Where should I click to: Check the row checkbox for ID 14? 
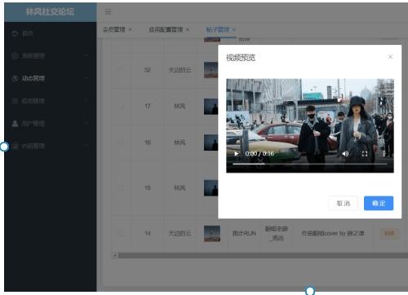pos(120,233)
